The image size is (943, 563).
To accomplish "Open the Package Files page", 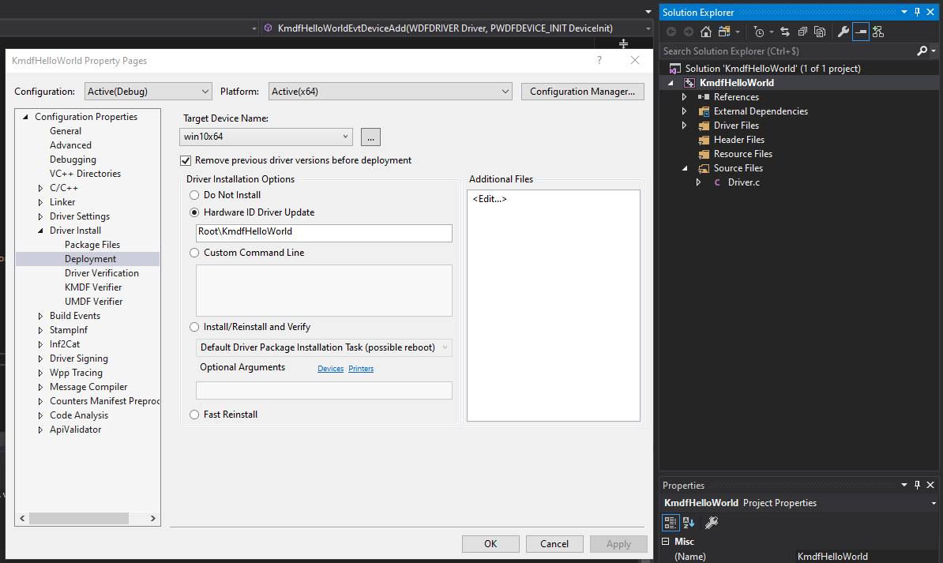I will (92, 245).
